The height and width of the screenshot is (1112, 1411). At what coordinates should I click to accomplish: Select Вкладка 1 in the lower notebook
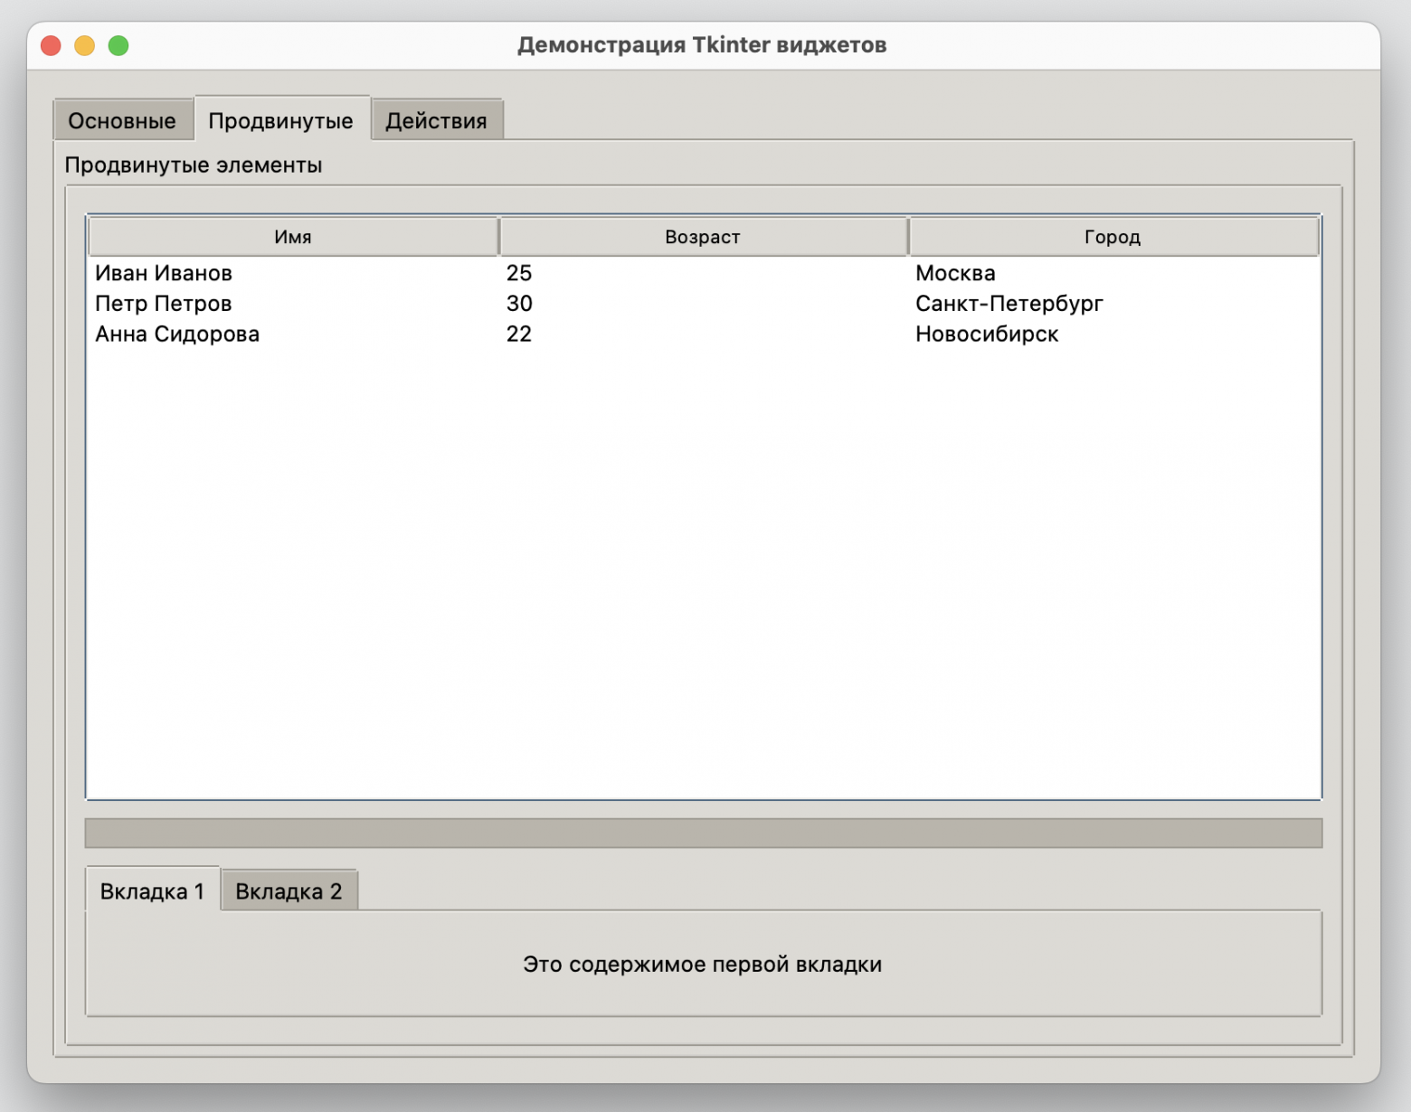tap(152, 891)
